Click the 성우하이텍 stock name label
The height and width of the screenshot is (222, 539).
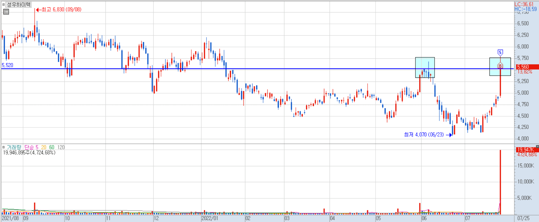coord(19,5)
